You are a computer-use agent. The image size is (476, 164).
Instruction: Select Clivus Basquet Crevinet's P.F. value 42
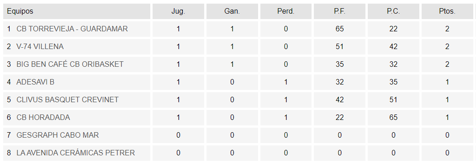click(x=340, y=99)
